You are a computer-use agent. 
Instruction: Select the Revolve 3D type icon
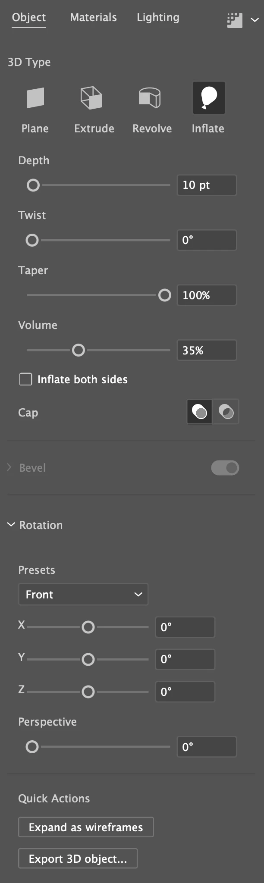150,98
